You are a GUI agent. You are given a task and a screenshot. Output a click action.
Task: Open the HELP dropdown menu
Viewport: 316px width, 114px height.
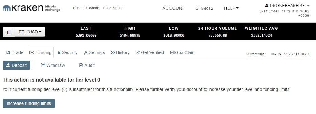click(231, 8)
